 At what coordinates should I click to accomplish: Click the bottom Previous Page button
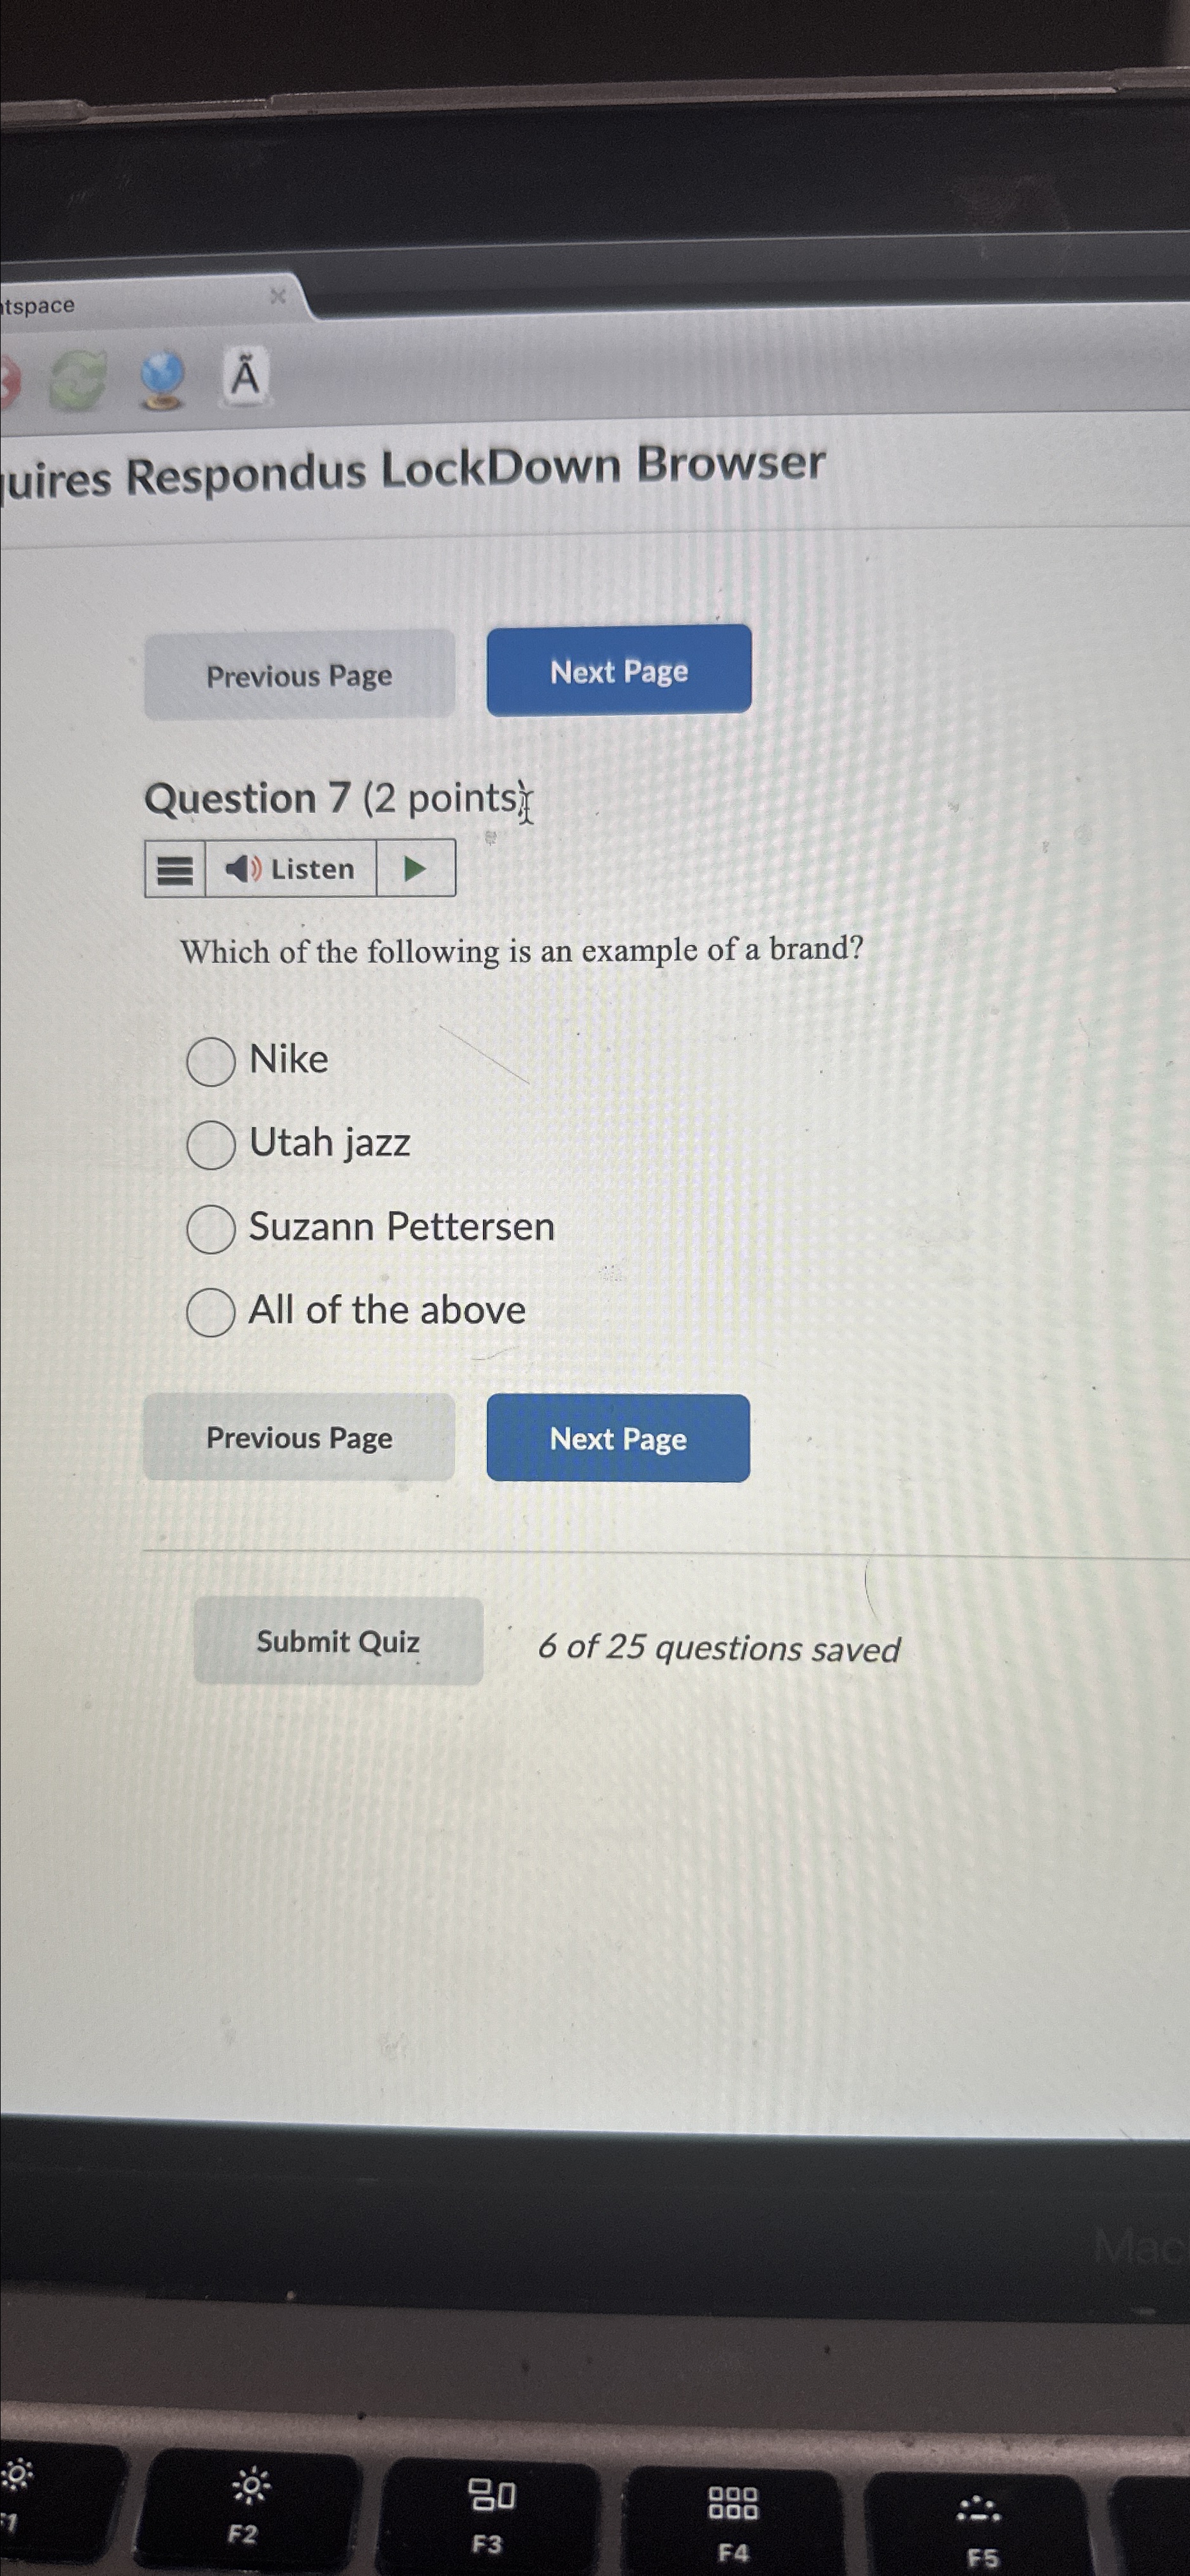click(299, 1438)
